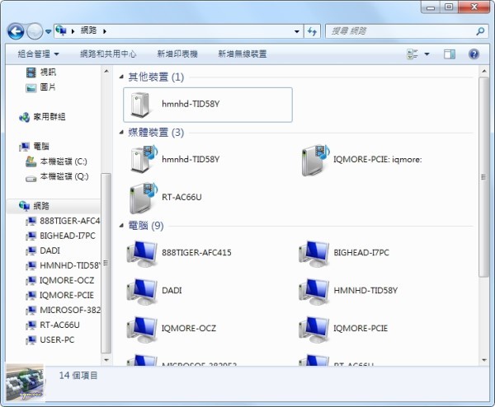This screenshot has width=495, height=407.
Task: Click the sidebar scroll up arrow
Action: click(x=106, y=71)
